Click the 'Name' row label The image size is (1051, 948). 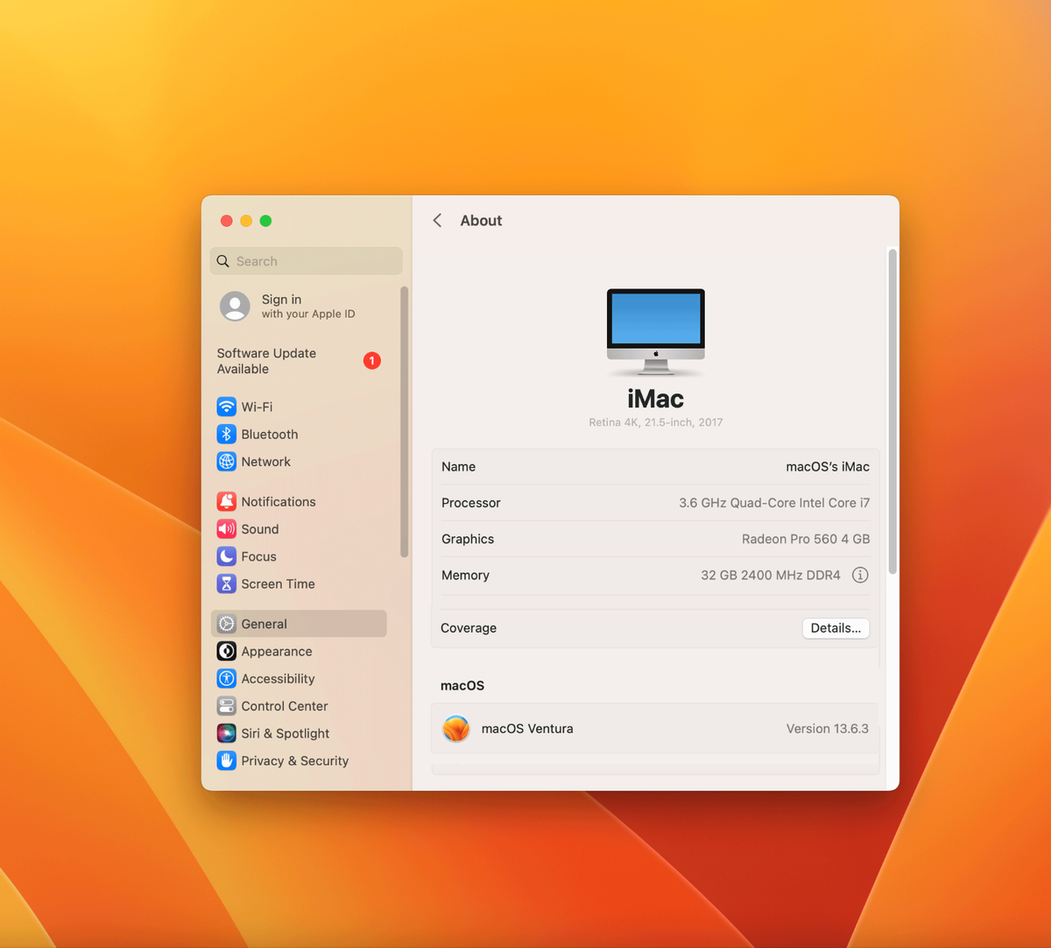pos(459,467)
